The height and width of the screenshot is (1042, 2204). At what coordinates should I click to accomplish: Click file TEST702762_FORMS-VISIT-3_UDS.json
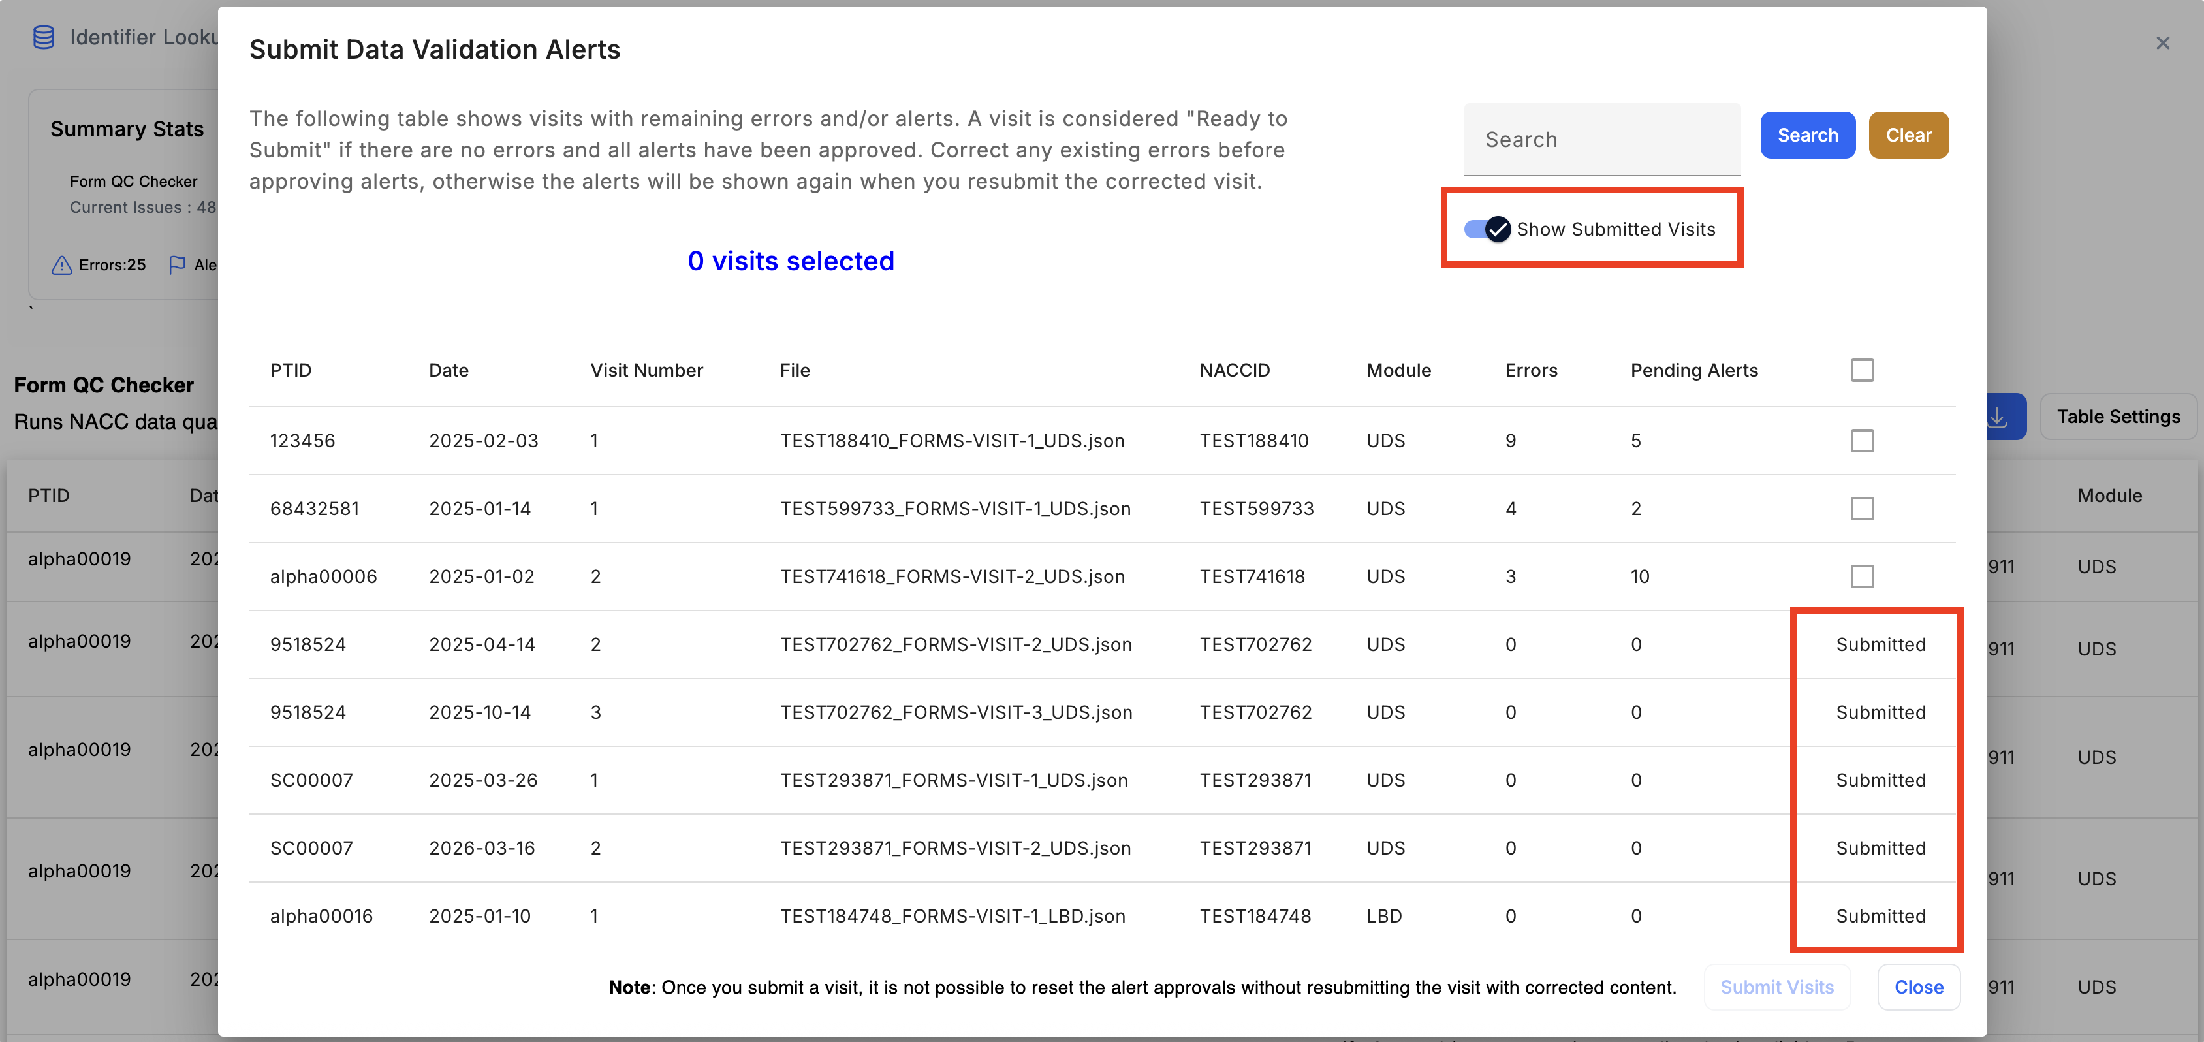point(956,713)
